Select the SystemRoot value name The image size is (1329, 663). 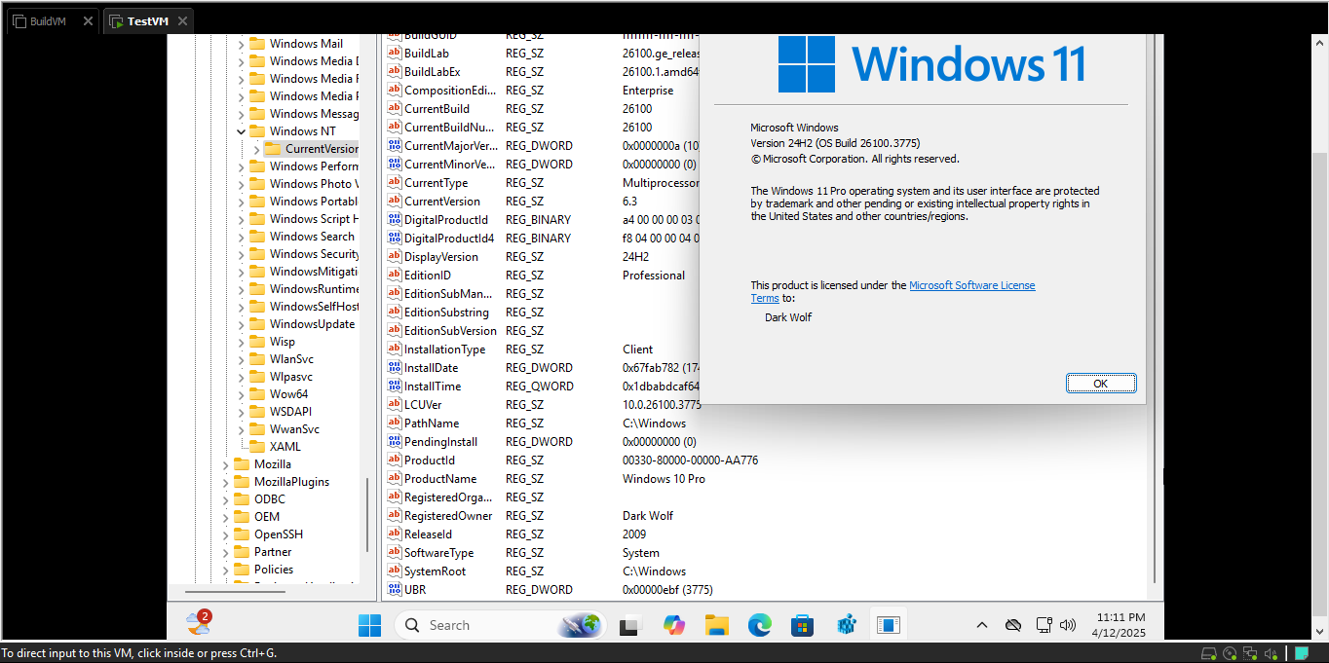point(435,571)
